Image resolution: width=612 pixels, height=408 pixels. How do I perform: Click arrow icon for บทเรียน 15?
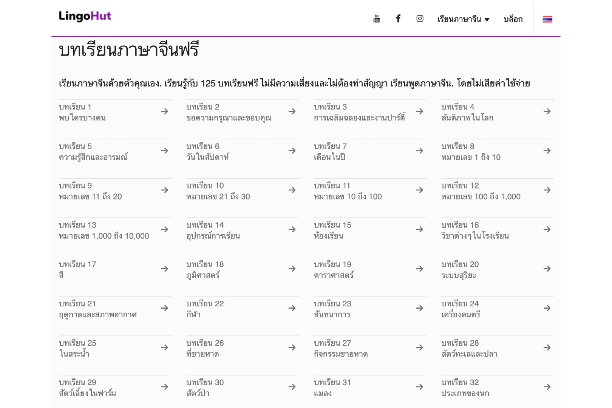pyautogui.click(x=419, y=229)
